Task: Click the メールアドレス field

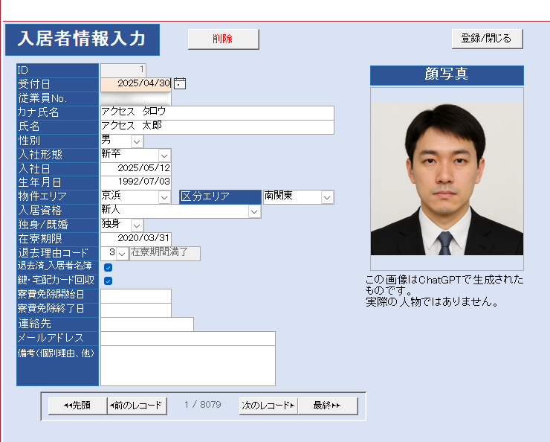Action: pos(187,339)
